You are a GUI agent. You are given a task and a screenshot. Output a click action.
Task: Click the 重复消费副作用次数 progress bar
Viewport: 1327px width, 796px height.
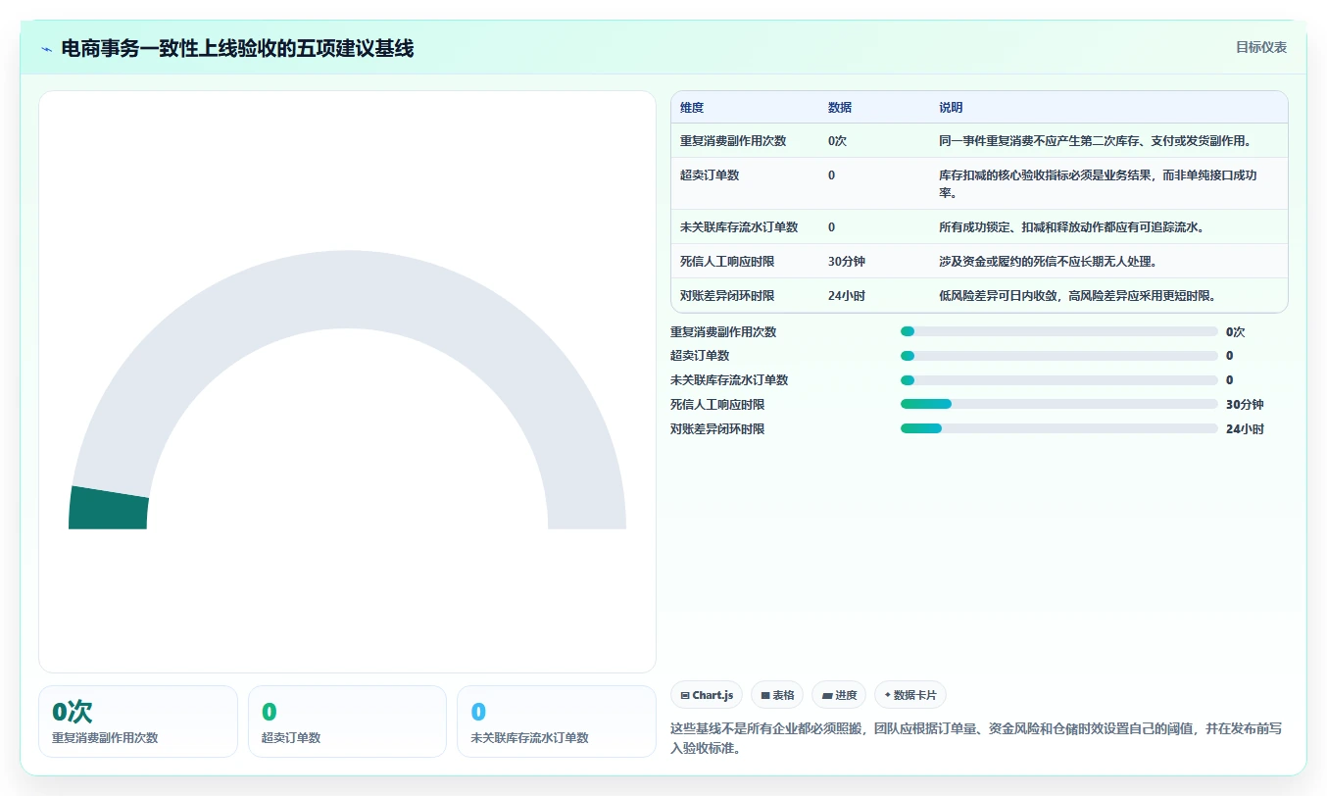1058,331
